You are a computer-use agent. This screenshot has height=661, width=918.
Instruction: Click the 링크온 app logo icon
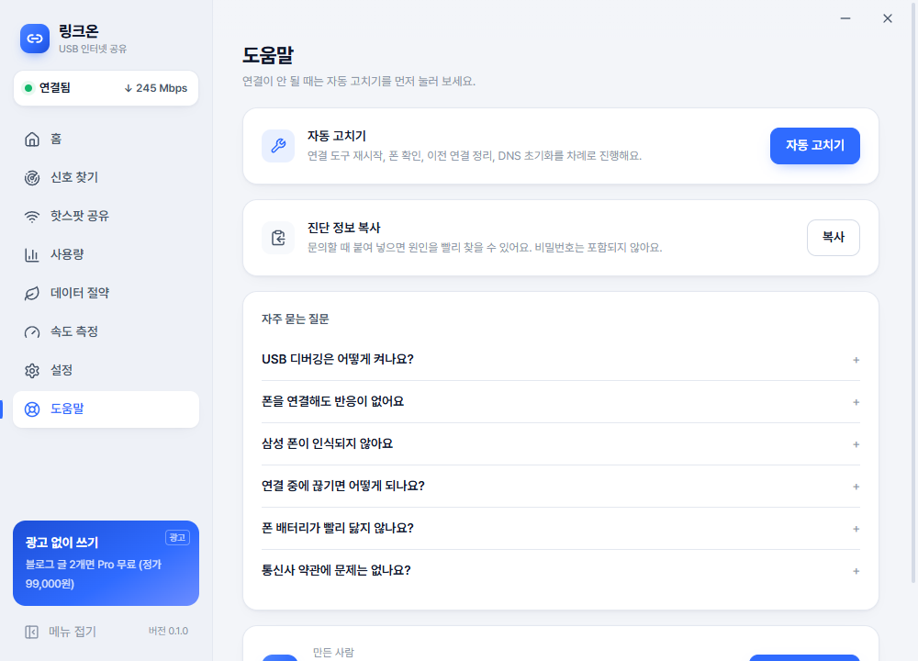point(35,39)
